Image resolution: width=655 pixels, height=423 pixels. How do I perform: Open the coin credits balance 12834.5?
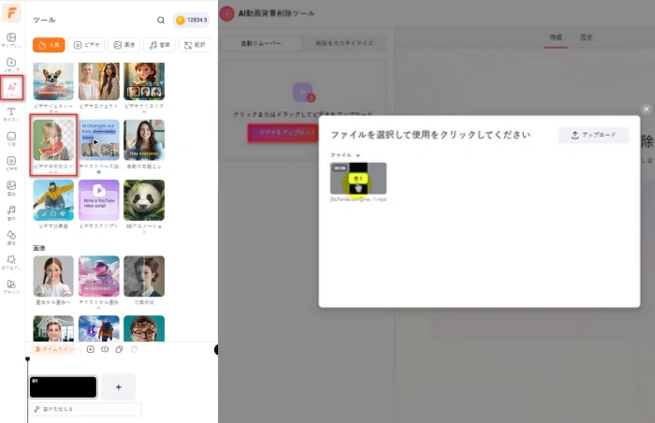click(x=191, y=20)
